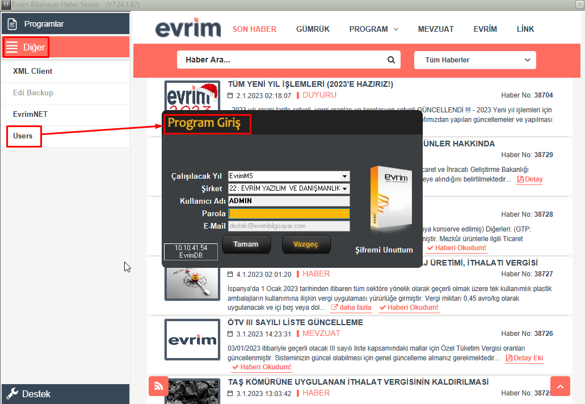This screenshot has height=404, width=585.
Task: Click the calendar icon beside 2.1.2023 02:18:07
Action: [230, 95]
